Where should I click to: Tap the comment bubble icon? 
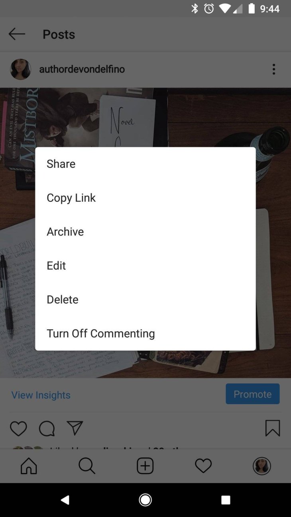pos(47,429)
